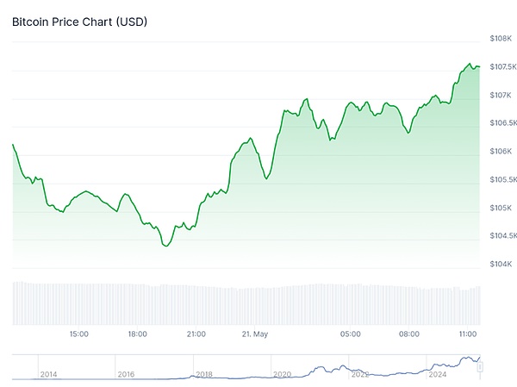Click the 2016 label in the navigator

click(x=126, y=375)
